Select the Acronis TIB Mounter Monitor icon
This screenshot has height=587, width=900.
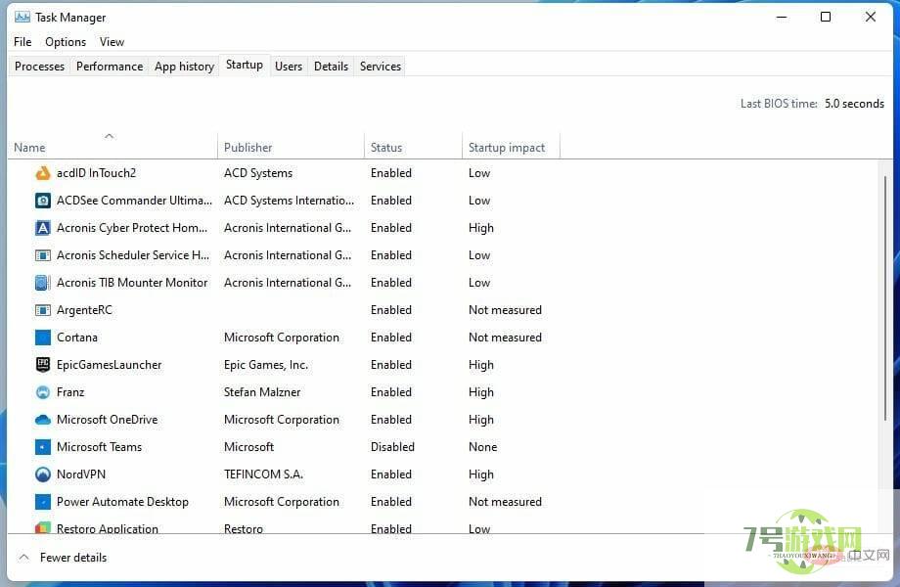point(42,283)
